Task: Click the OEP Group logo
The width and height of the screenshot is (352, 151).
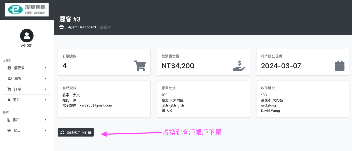Action: tap(27, 10)
